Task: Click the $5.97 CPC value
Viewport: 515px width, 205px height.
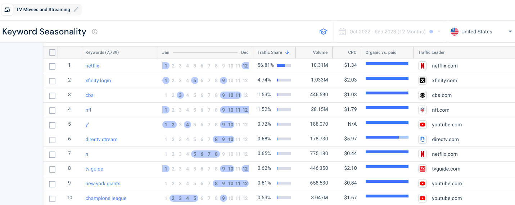Action: pyautogui.click(x=350, y=139)
